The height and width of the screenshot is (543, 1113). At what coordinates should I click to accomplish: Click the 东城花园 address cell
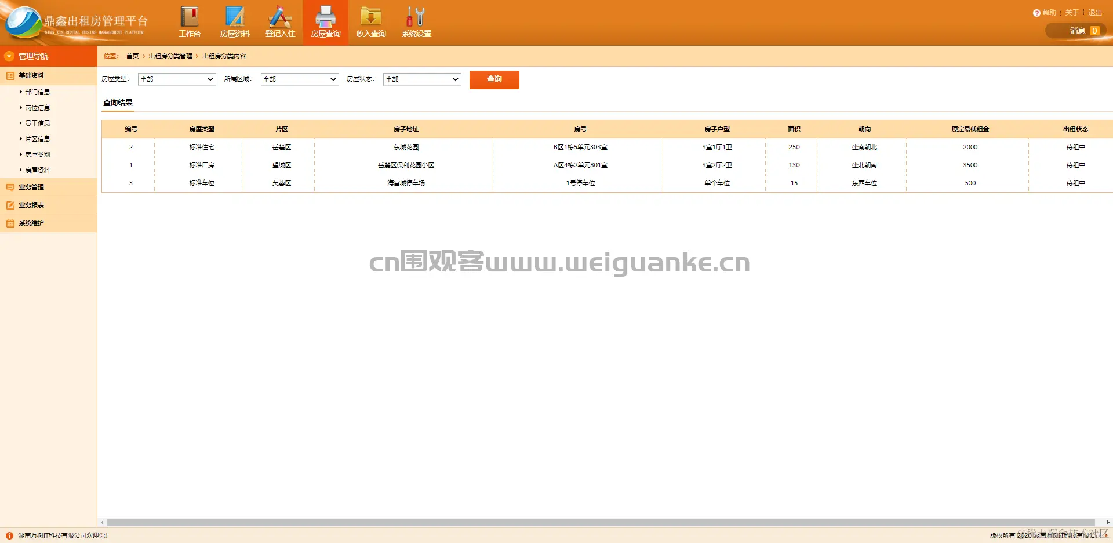pos(406,147)
